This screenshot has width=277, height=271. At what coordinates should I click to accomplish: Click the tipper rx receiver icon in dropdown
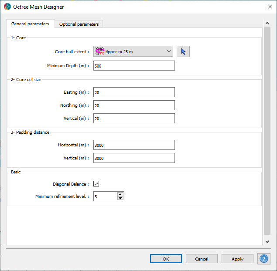(100, 51)
